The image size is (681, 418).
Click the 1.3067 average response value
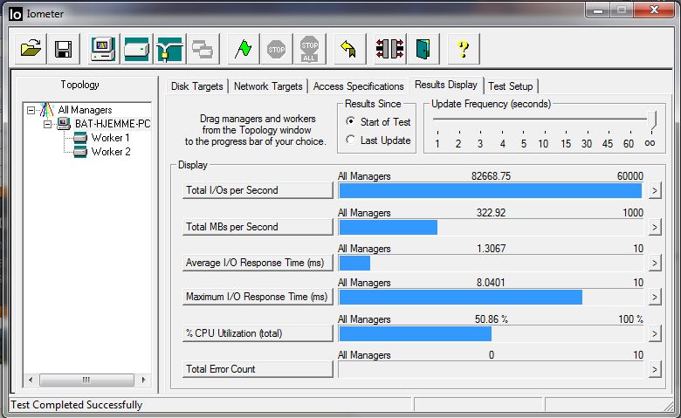coord(491,249)
